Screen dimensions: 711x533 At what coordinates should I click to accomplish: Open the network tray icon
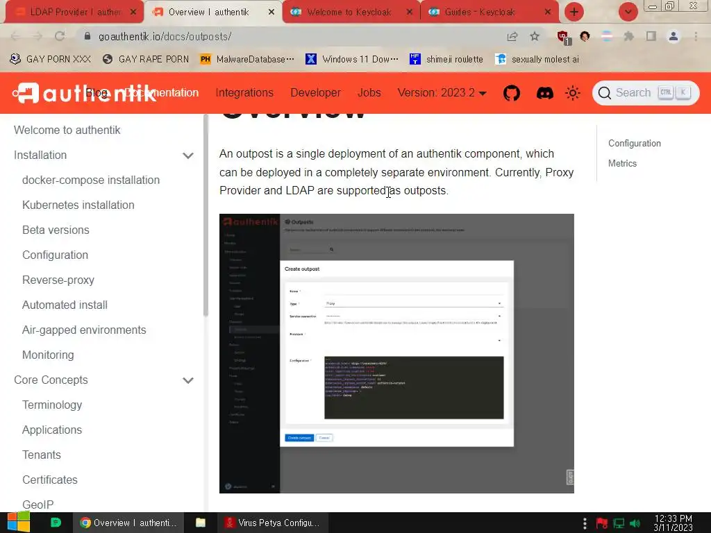[619, 523]
